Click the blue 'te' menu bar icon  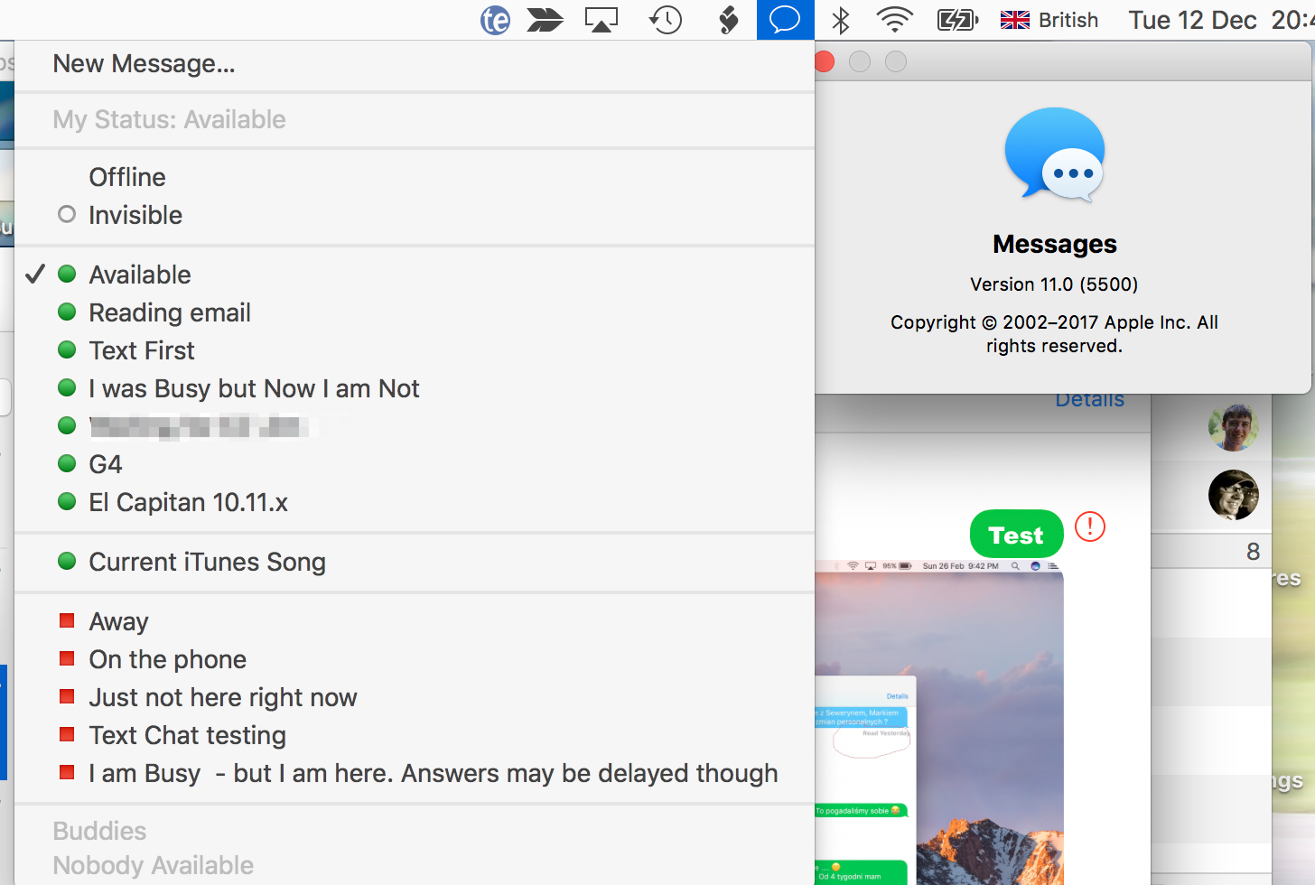pos(495,19)
